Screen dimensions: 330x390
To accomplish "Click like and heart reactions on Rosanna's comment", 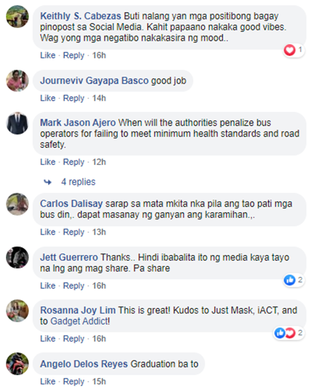I will click(285, 333).
